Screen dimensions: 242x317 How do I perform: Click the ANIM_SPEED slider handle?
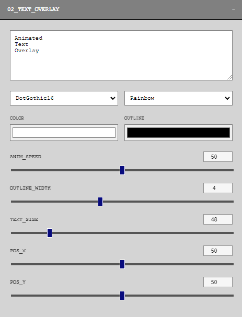coord(122,170)
